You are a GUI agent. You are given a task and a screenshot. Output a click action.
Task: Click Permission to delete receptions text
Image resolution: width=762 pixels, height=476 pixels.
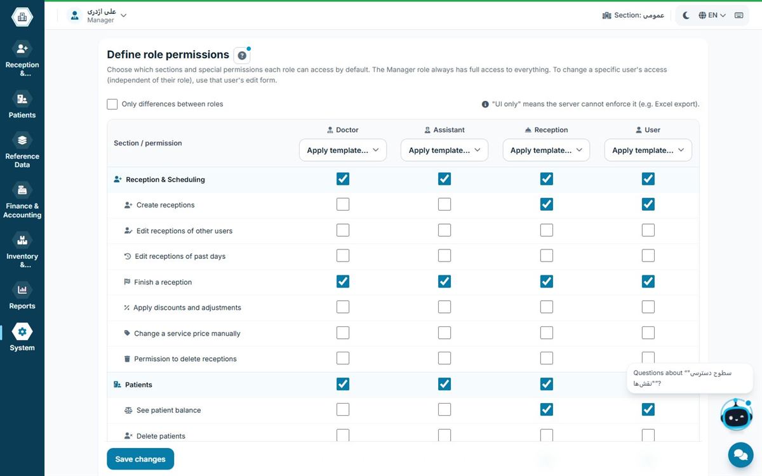click(x=185, y=359)
